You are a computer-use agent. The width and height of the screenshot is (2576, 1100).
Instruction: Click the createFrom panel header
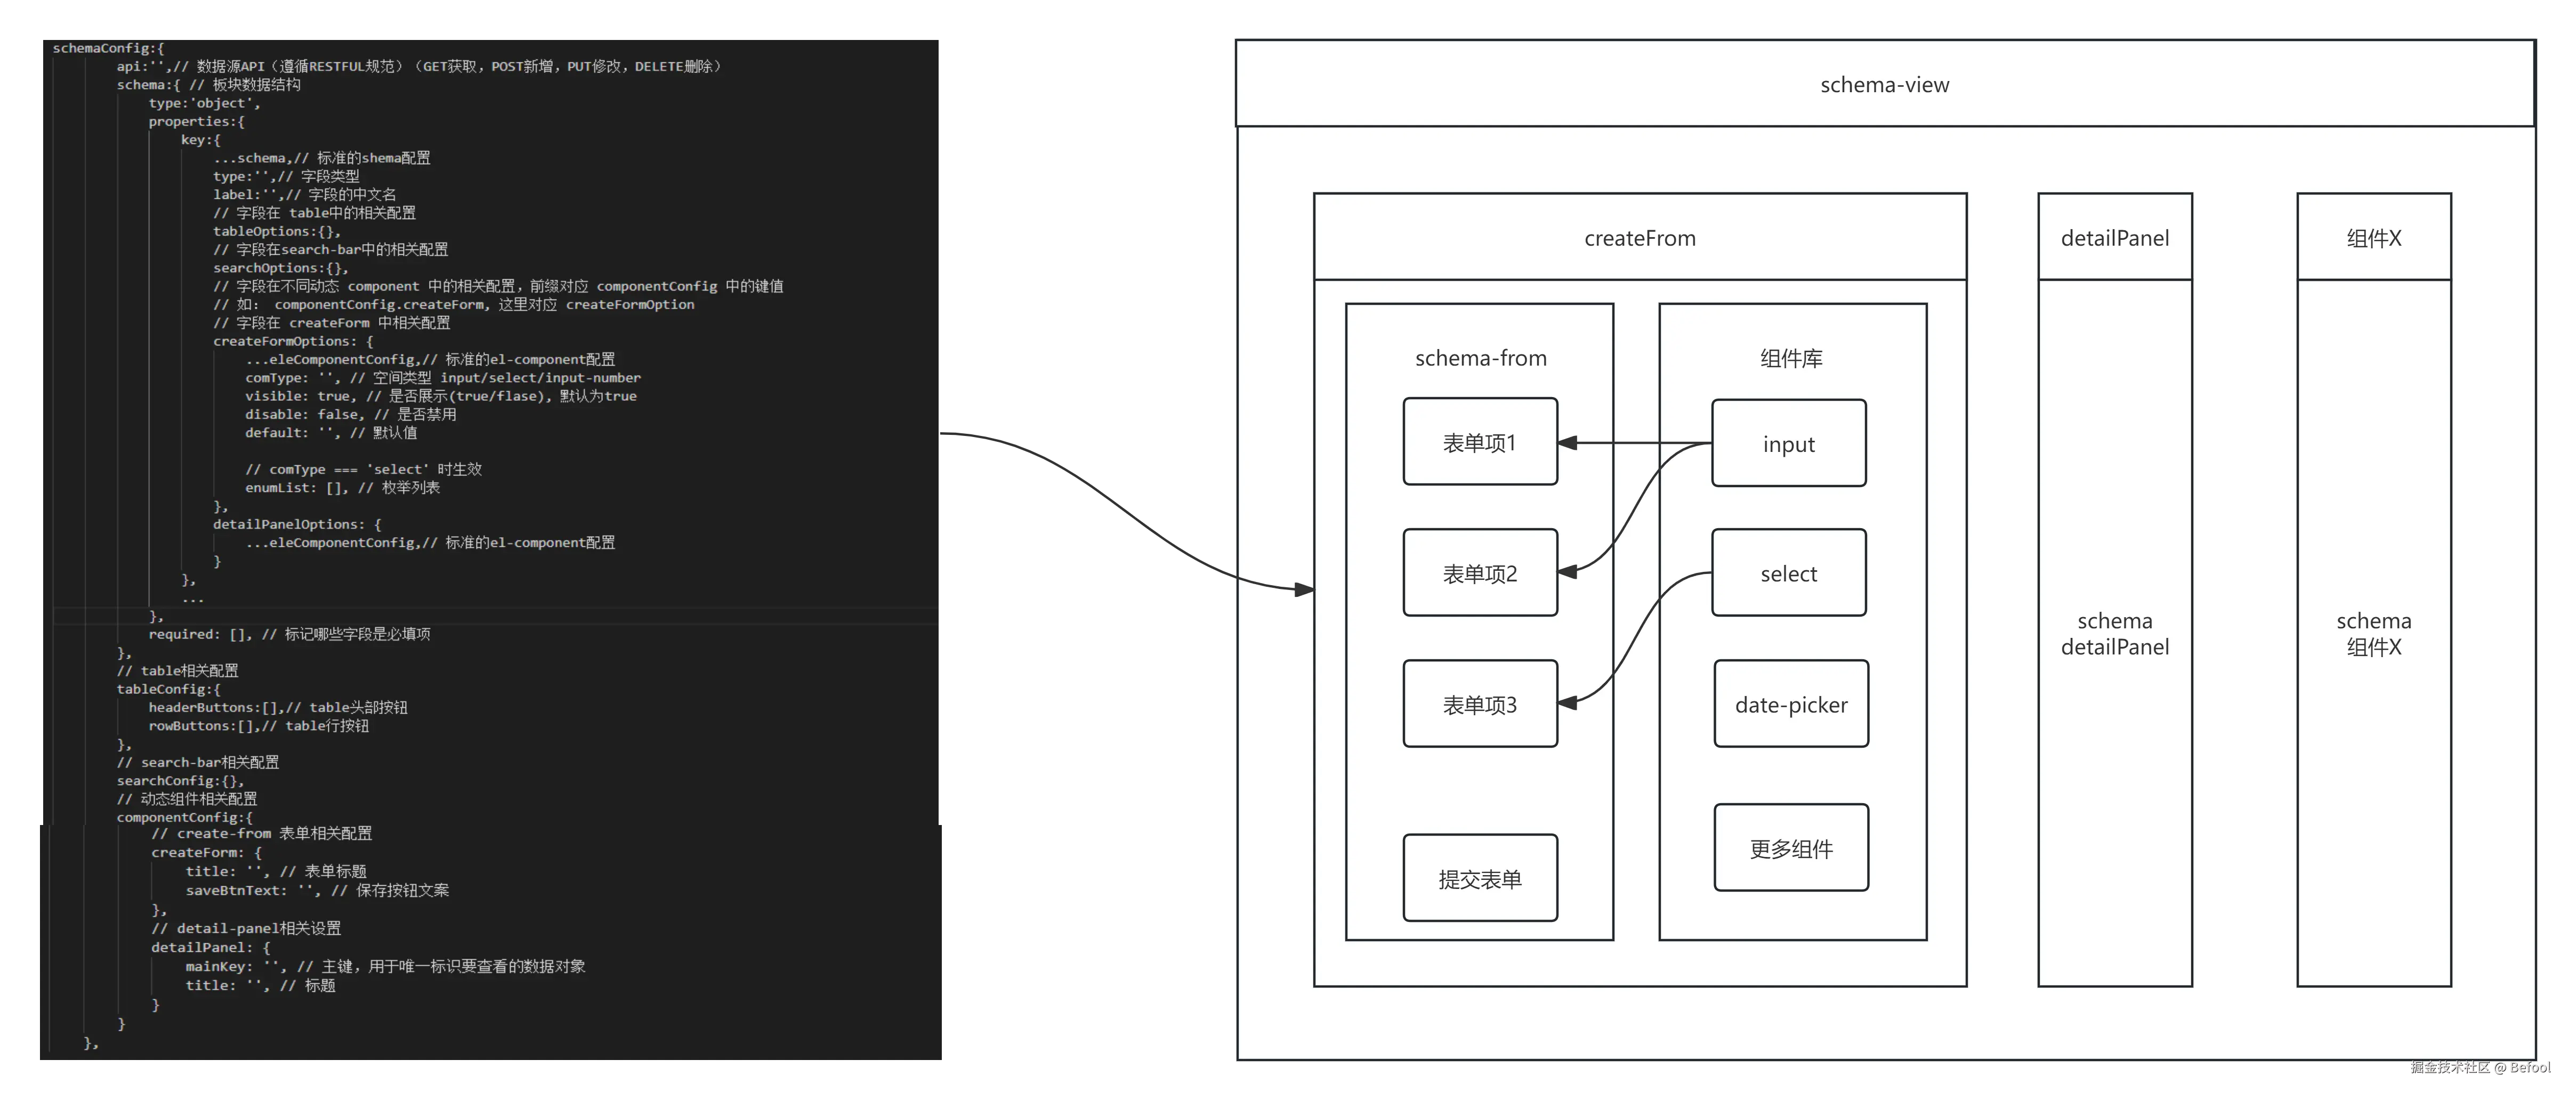[1639, 238]
